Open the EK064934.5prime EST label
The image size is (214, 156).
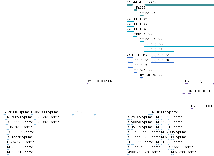(x=45, y=112)
